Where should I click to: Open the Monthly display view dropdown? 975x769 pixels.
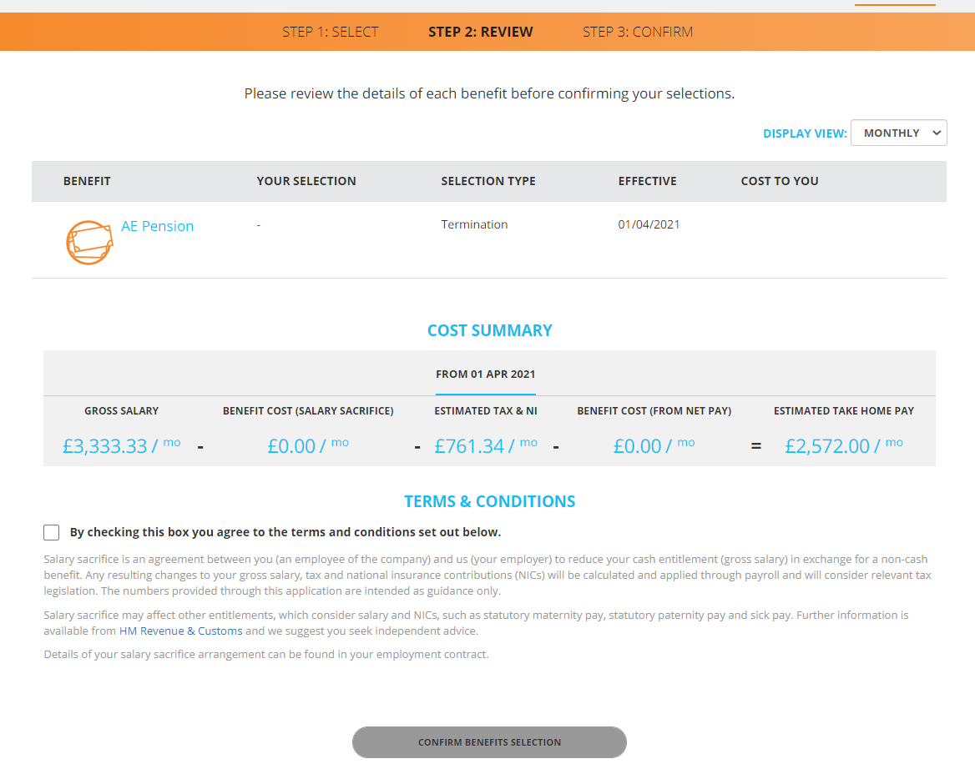click(x=898, y=133)
